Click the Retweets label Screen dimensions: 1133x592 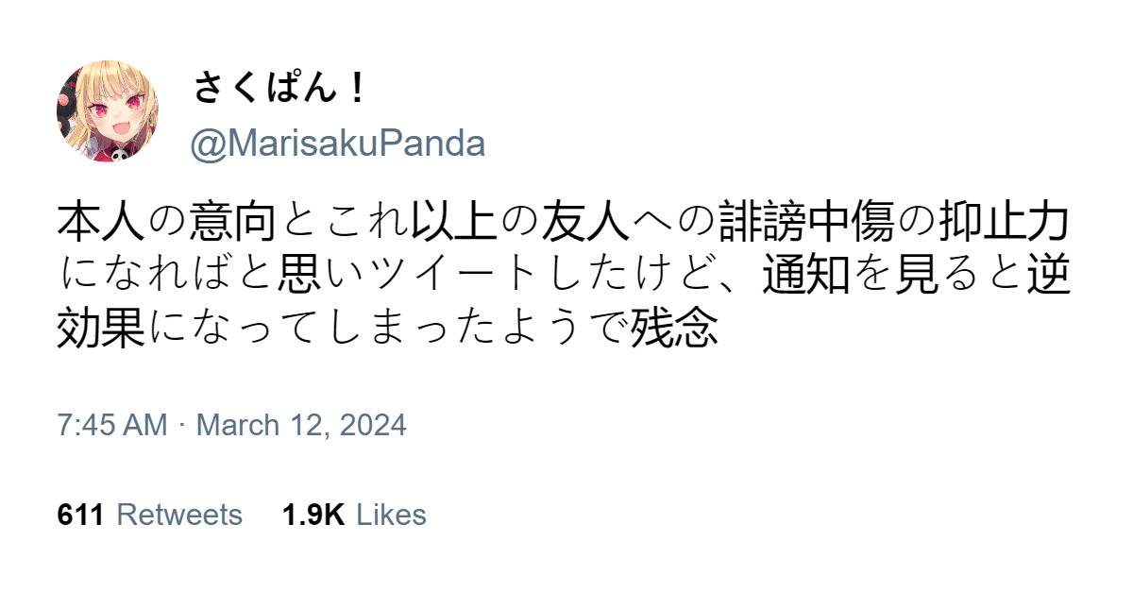[179, 515]
